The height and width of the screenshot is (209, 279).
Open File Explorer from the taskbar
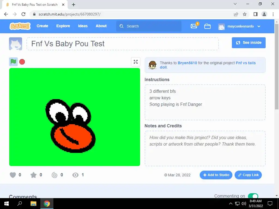click(33, 204)
